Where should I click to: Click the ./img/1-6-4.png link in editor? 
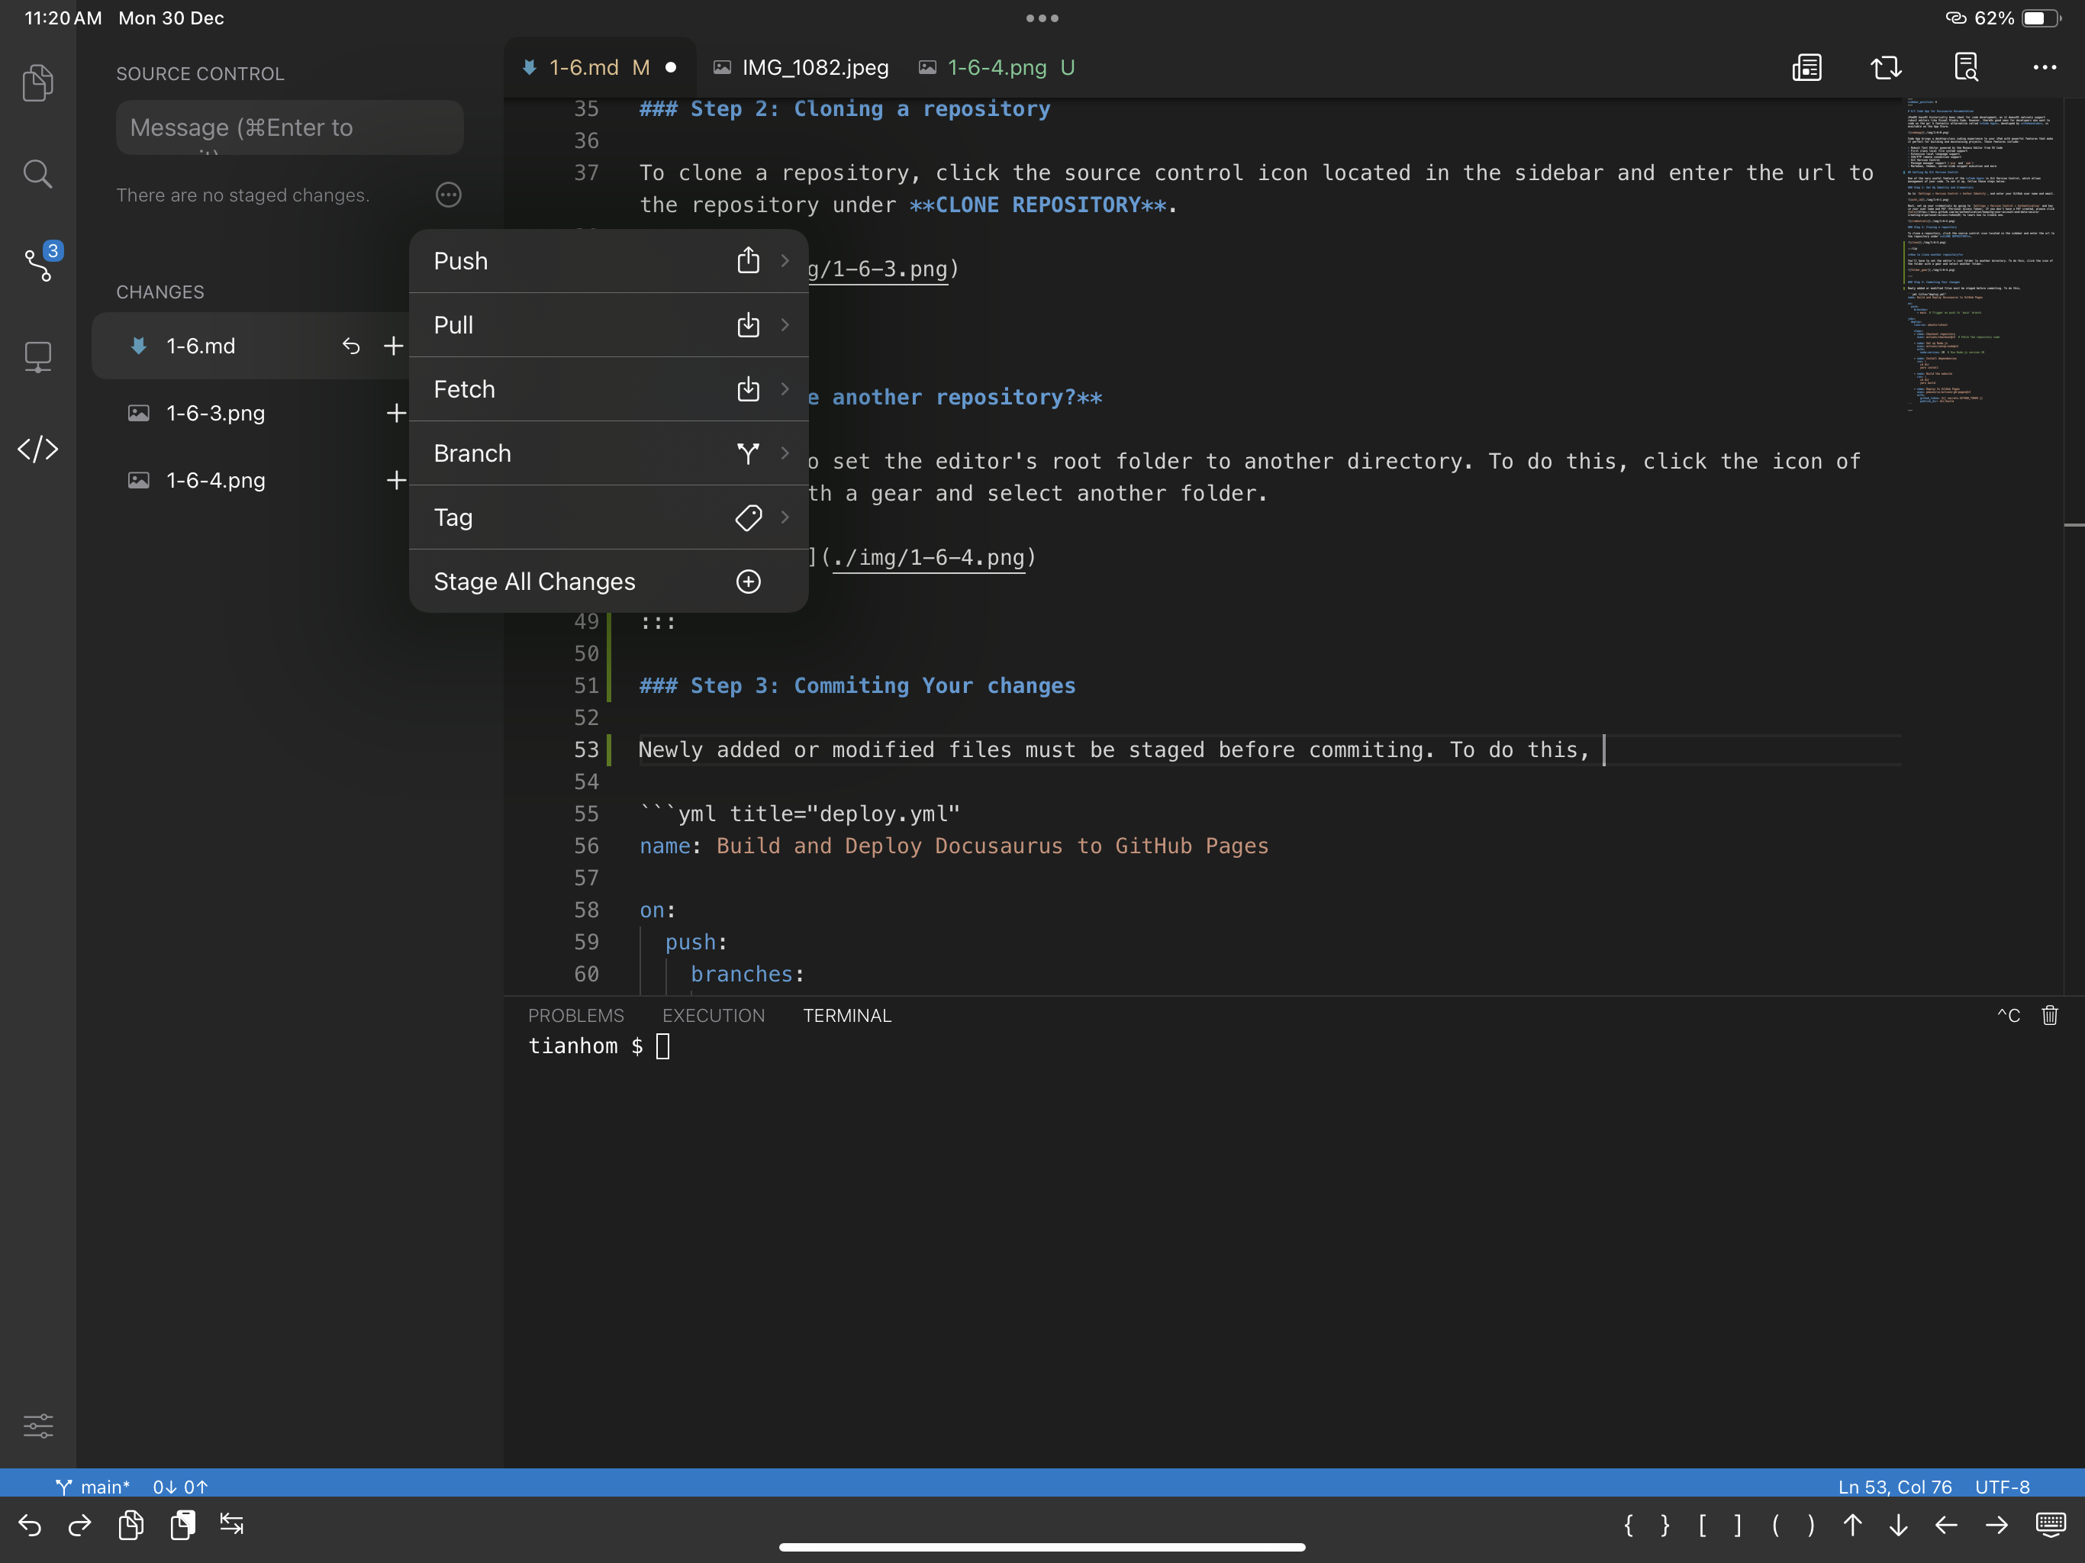(929, 557)
